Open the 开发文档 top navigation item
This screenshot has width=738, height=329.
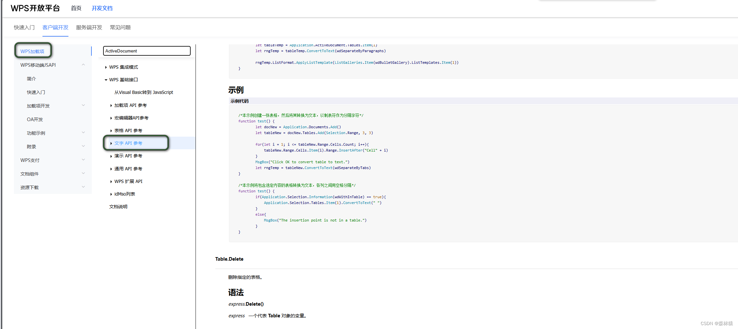(102, 8)
